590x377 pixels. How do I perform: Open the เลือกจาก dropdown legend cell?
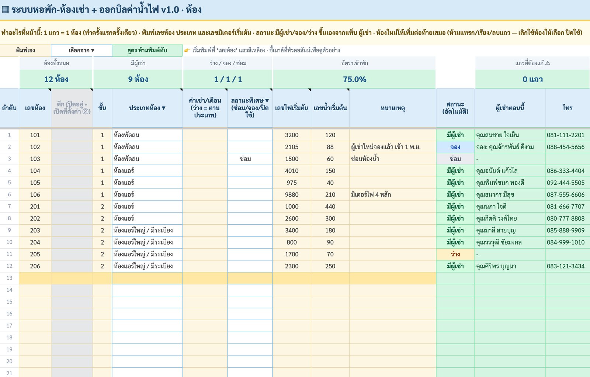pyautogui.click(x=81, y=51)
